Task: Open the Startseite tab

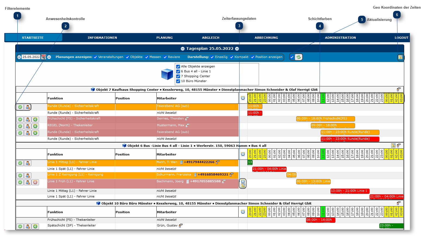Action: tap(33, 38)
